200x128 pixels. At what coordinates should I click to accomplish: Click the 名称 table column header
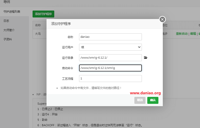coord(38,25)
